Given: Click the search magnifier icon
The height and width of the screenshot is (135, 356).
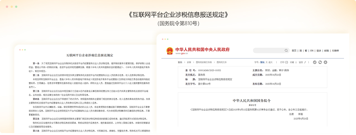Looking at the screenshot, I should point(286,50).
